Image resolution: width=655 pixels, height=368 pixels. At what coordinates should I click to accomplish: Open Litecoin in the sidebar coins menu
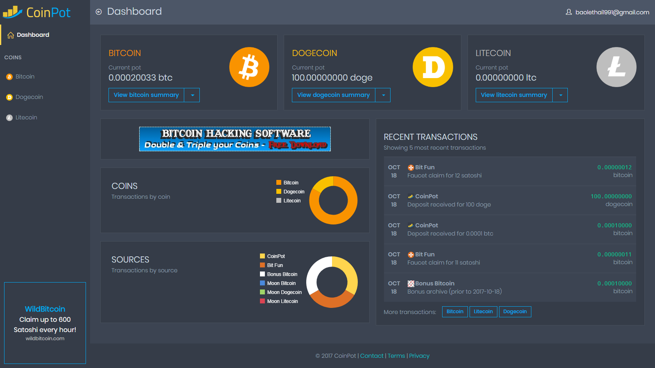(45, 118)
